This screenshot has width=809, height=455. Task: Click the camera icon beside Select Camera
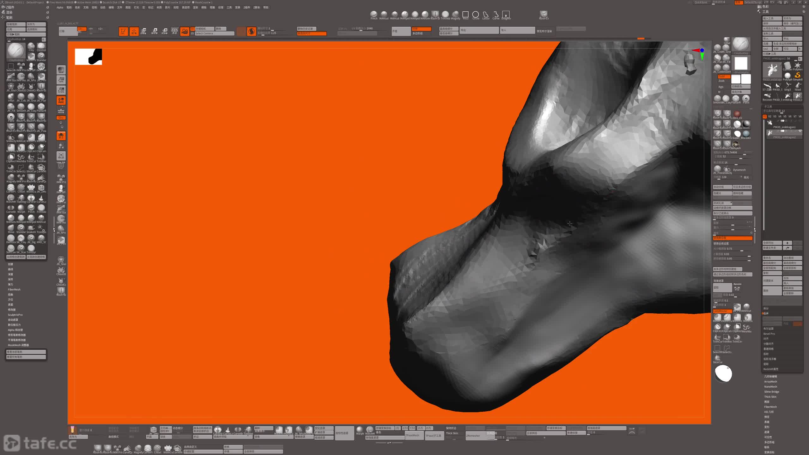click(x=185, y=31)
